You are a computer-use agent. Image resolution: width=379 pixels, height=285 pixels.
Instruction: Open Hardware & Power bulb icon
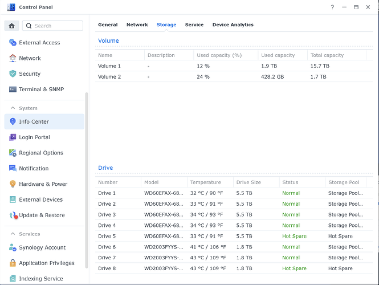13,184
